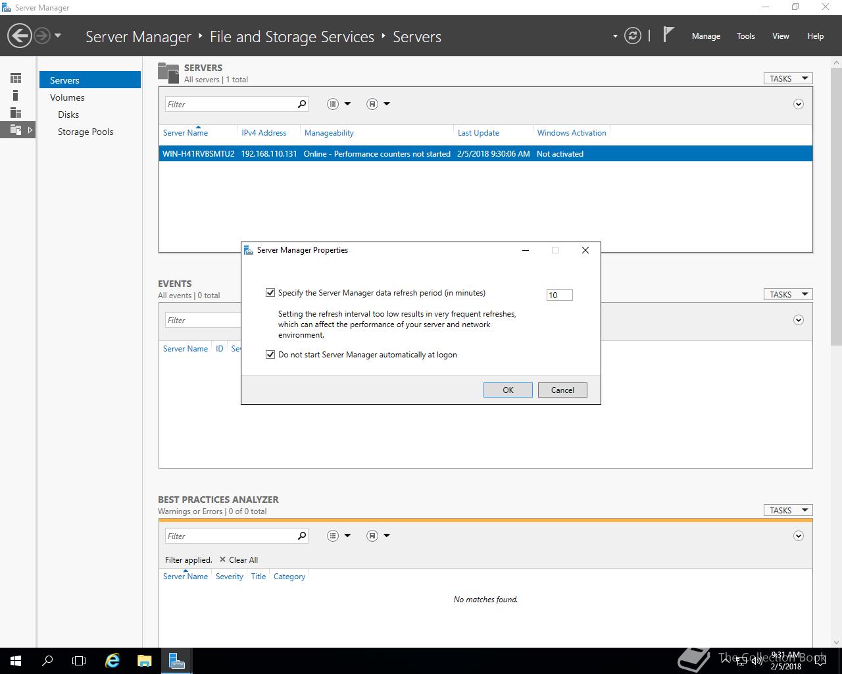Viewport: 842px width, 674px height.
Task: Open the dropdown arrow beside Refresh
Action: pos(615,36)
